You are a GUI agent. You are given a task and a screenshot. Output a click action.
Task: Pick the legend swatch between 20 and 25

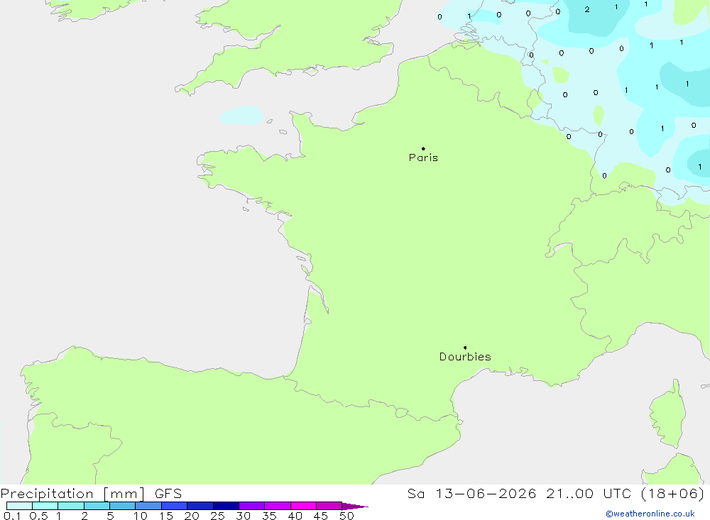tap(200, 506)
